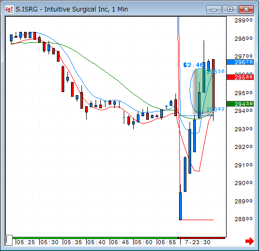The height and width of the screenshot is (251, 259).
Task: Click the red 295.86 price marker
Action: [240, 77]
